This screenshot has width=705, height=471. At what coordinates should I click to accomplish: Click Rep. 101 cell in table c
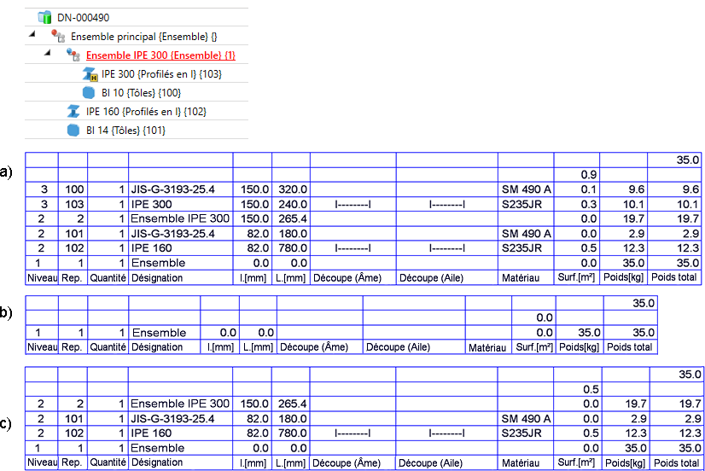74,419
